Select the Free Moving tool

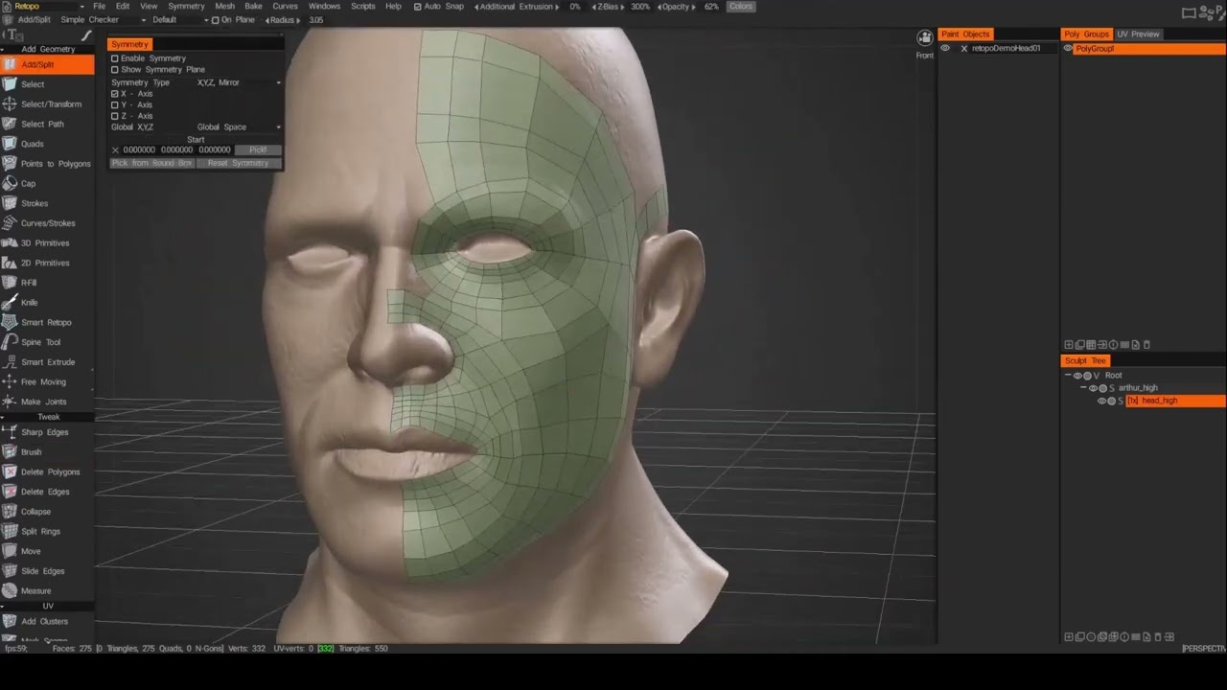47,381
